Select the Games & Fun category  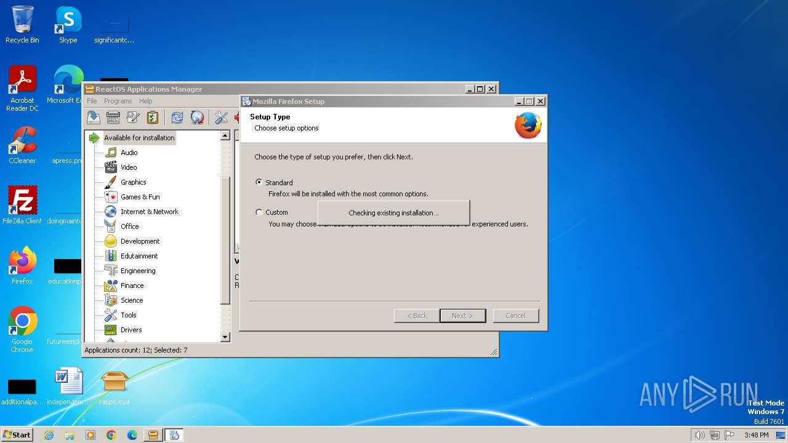click(140, 197)
